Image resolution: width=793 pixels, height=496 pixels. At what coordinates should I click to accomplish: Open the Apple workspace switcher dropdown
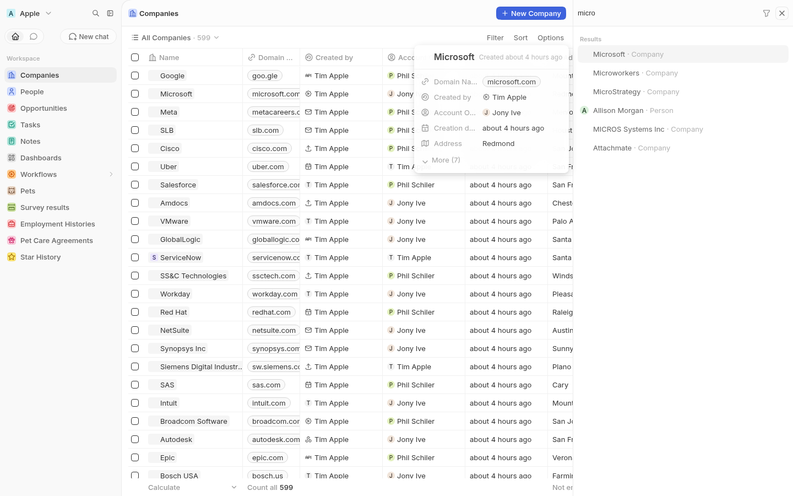(x=30, y=13)
